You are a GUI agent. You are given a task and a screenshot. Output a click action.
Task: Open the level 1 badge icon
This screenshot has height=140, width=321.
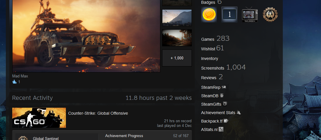point(229,15)
